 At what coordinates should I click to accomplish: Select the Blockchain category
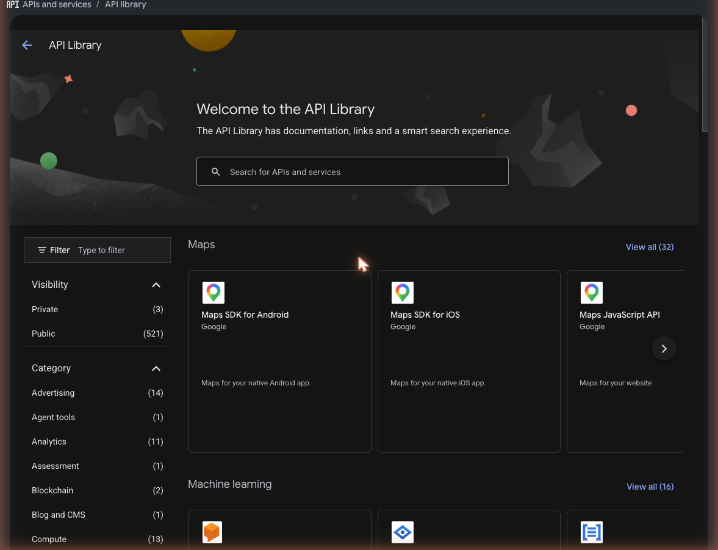click(98, 490)
